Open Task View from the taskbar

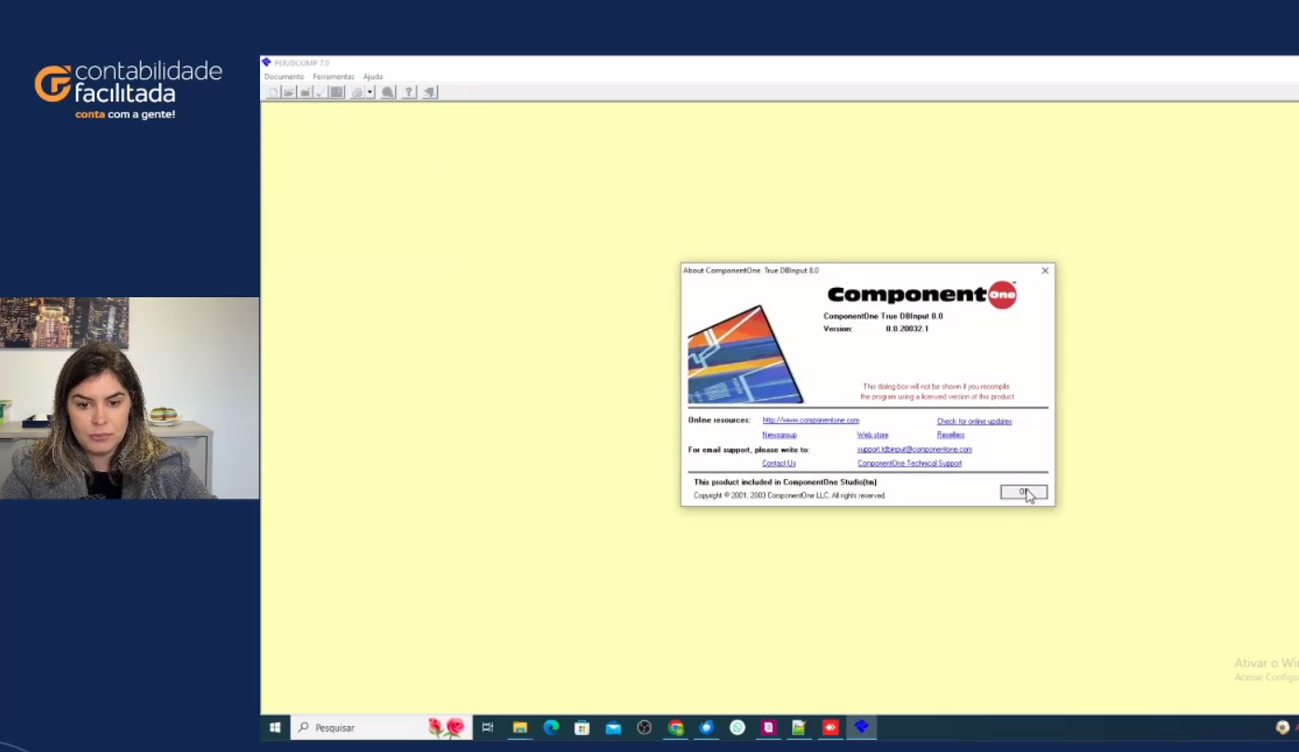click(x=487, y=728)
